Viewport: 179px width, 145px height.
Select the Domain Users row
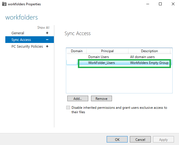(x=119, y=57)
